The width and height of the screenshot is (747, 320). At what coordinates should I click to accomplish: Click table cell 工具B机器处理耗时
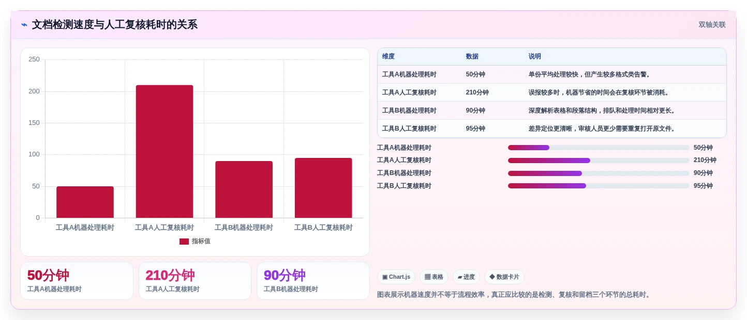point(409,110)
